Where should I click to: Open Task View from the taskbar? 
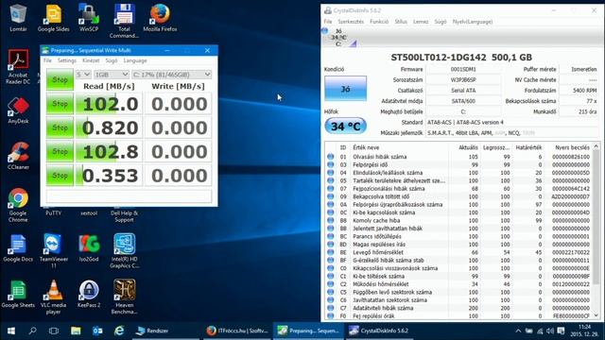[54, 331]
